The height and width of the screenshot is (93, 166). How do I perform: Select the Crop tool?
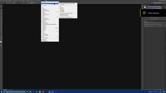coord(1,13)
